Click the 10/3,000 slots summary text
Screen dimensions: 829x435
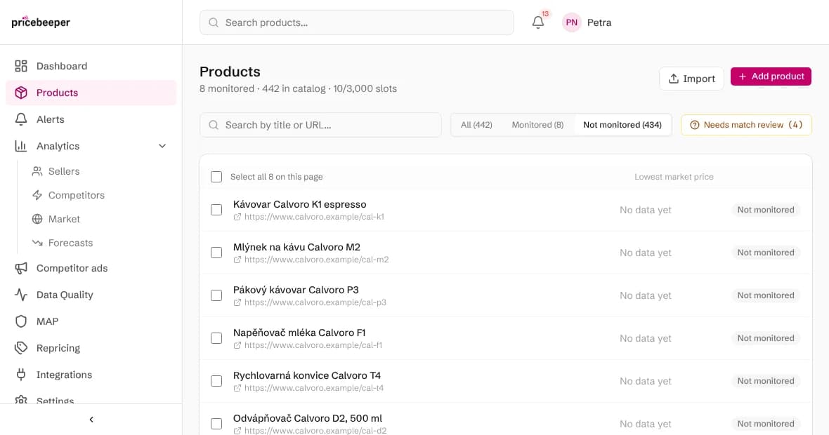coord(365,88)
